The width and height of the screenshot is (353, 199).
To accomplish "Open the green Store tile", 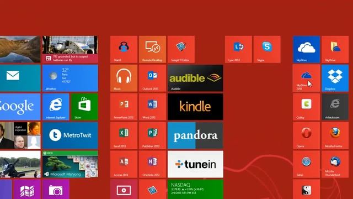I will tap(84, 107).
